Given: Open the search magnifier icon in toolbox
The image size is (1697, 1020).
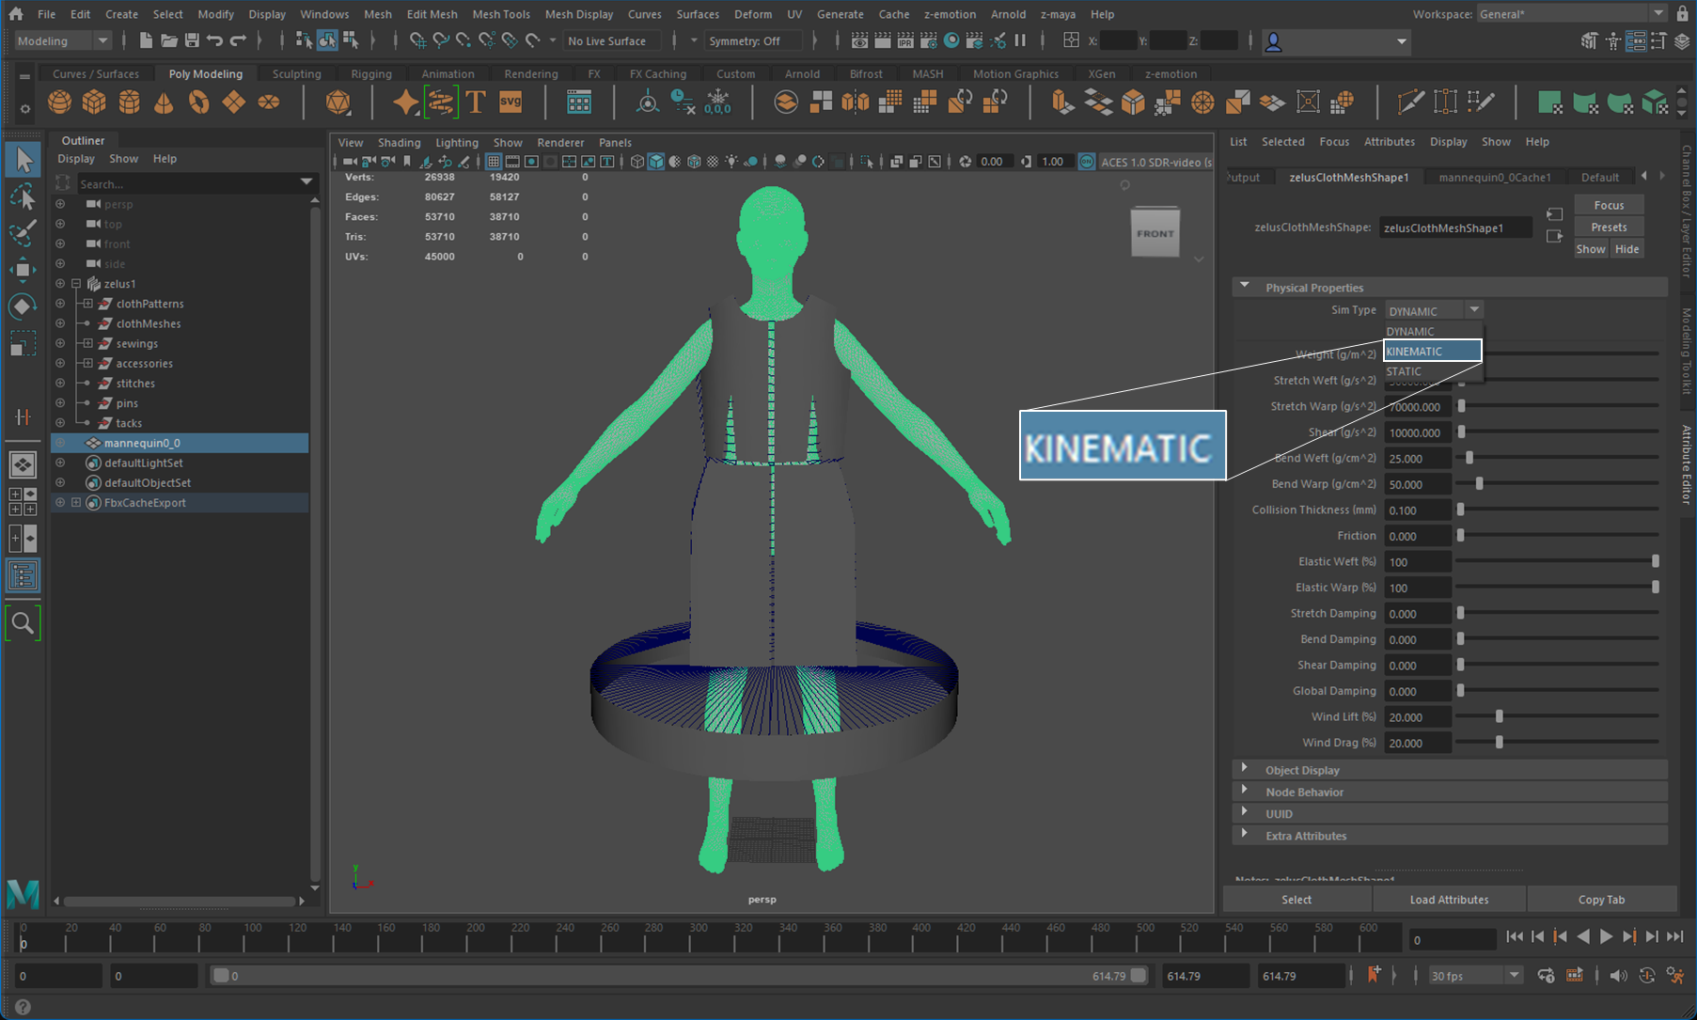Looking at the screenshot, I should point(24,622).
